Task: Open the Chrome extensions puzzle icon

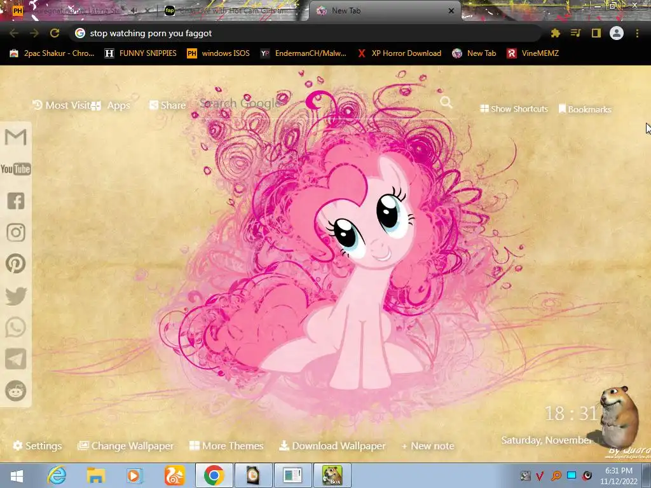Action: (x=556, y=33)
